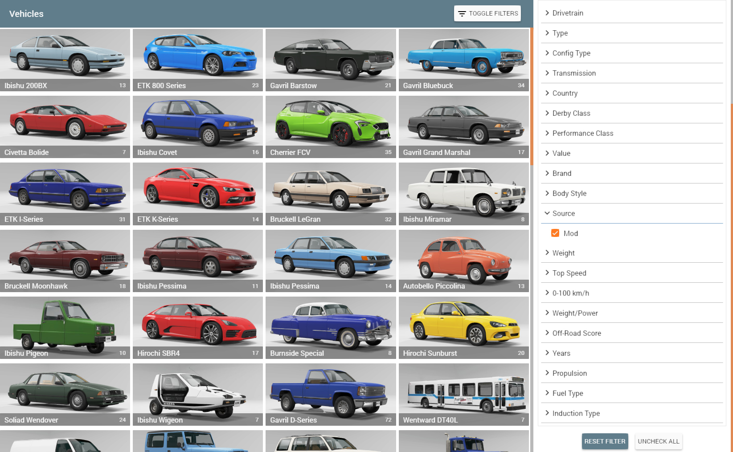Select the Ibishu Covet hatchback

[x=198, y=127]
